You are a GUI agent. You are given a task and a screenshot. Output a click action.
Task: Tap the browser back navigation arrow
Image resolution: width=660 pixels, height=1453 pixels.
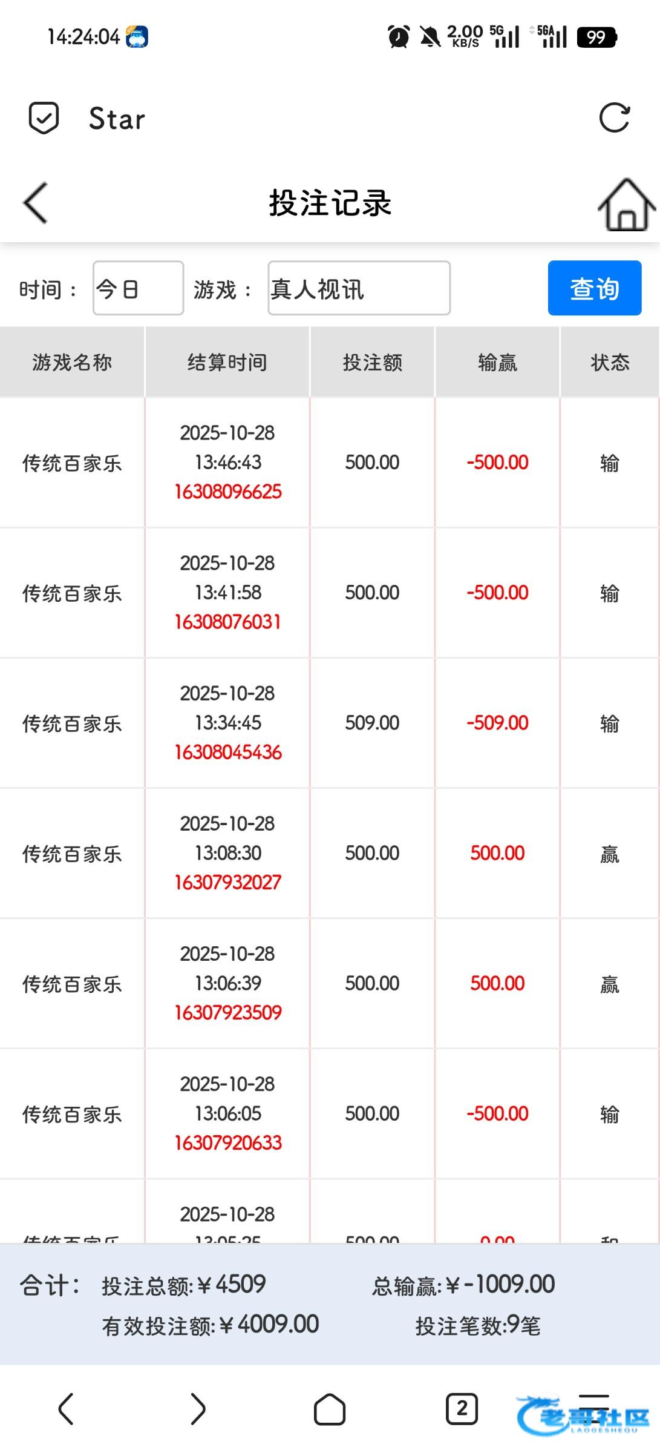click(65, 1408)
